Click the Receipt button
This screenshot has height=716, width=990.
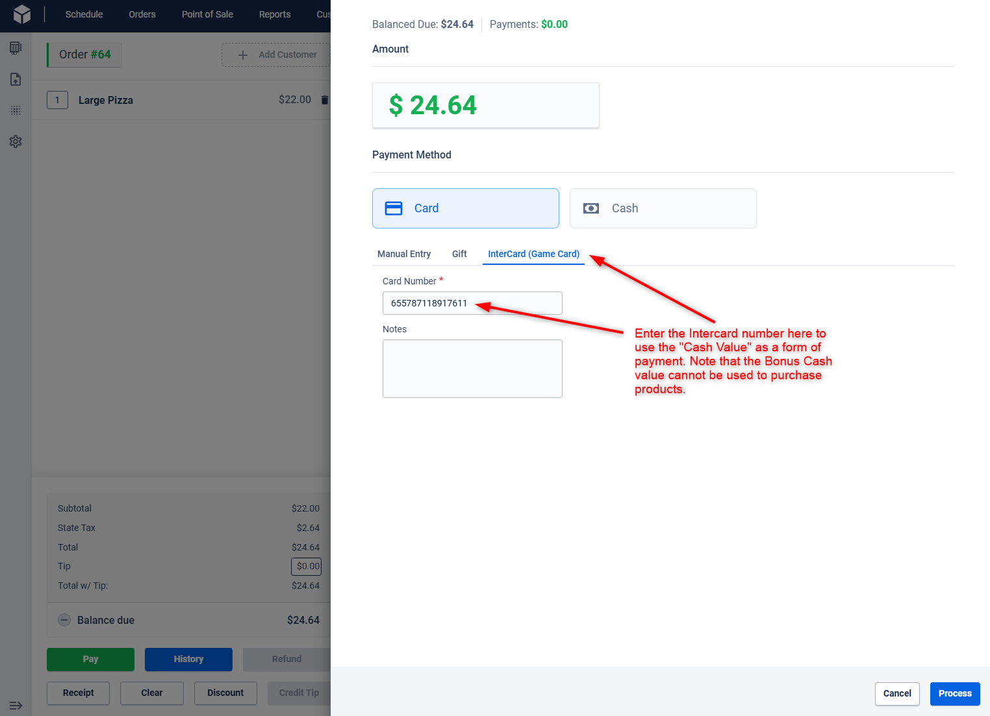(x=78, y=693)
